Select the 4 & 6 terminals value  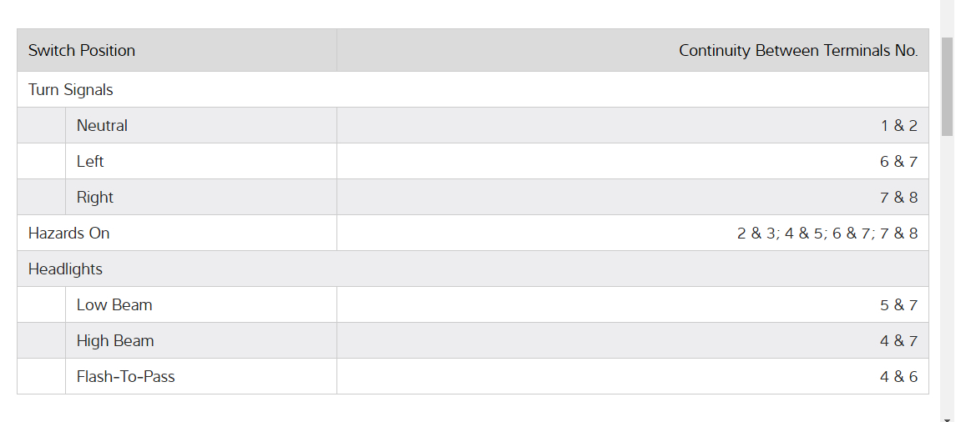pos(898,377)
